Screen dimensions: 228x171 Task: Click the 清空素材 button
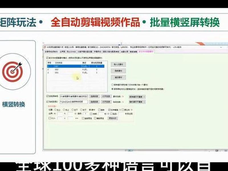118,78
